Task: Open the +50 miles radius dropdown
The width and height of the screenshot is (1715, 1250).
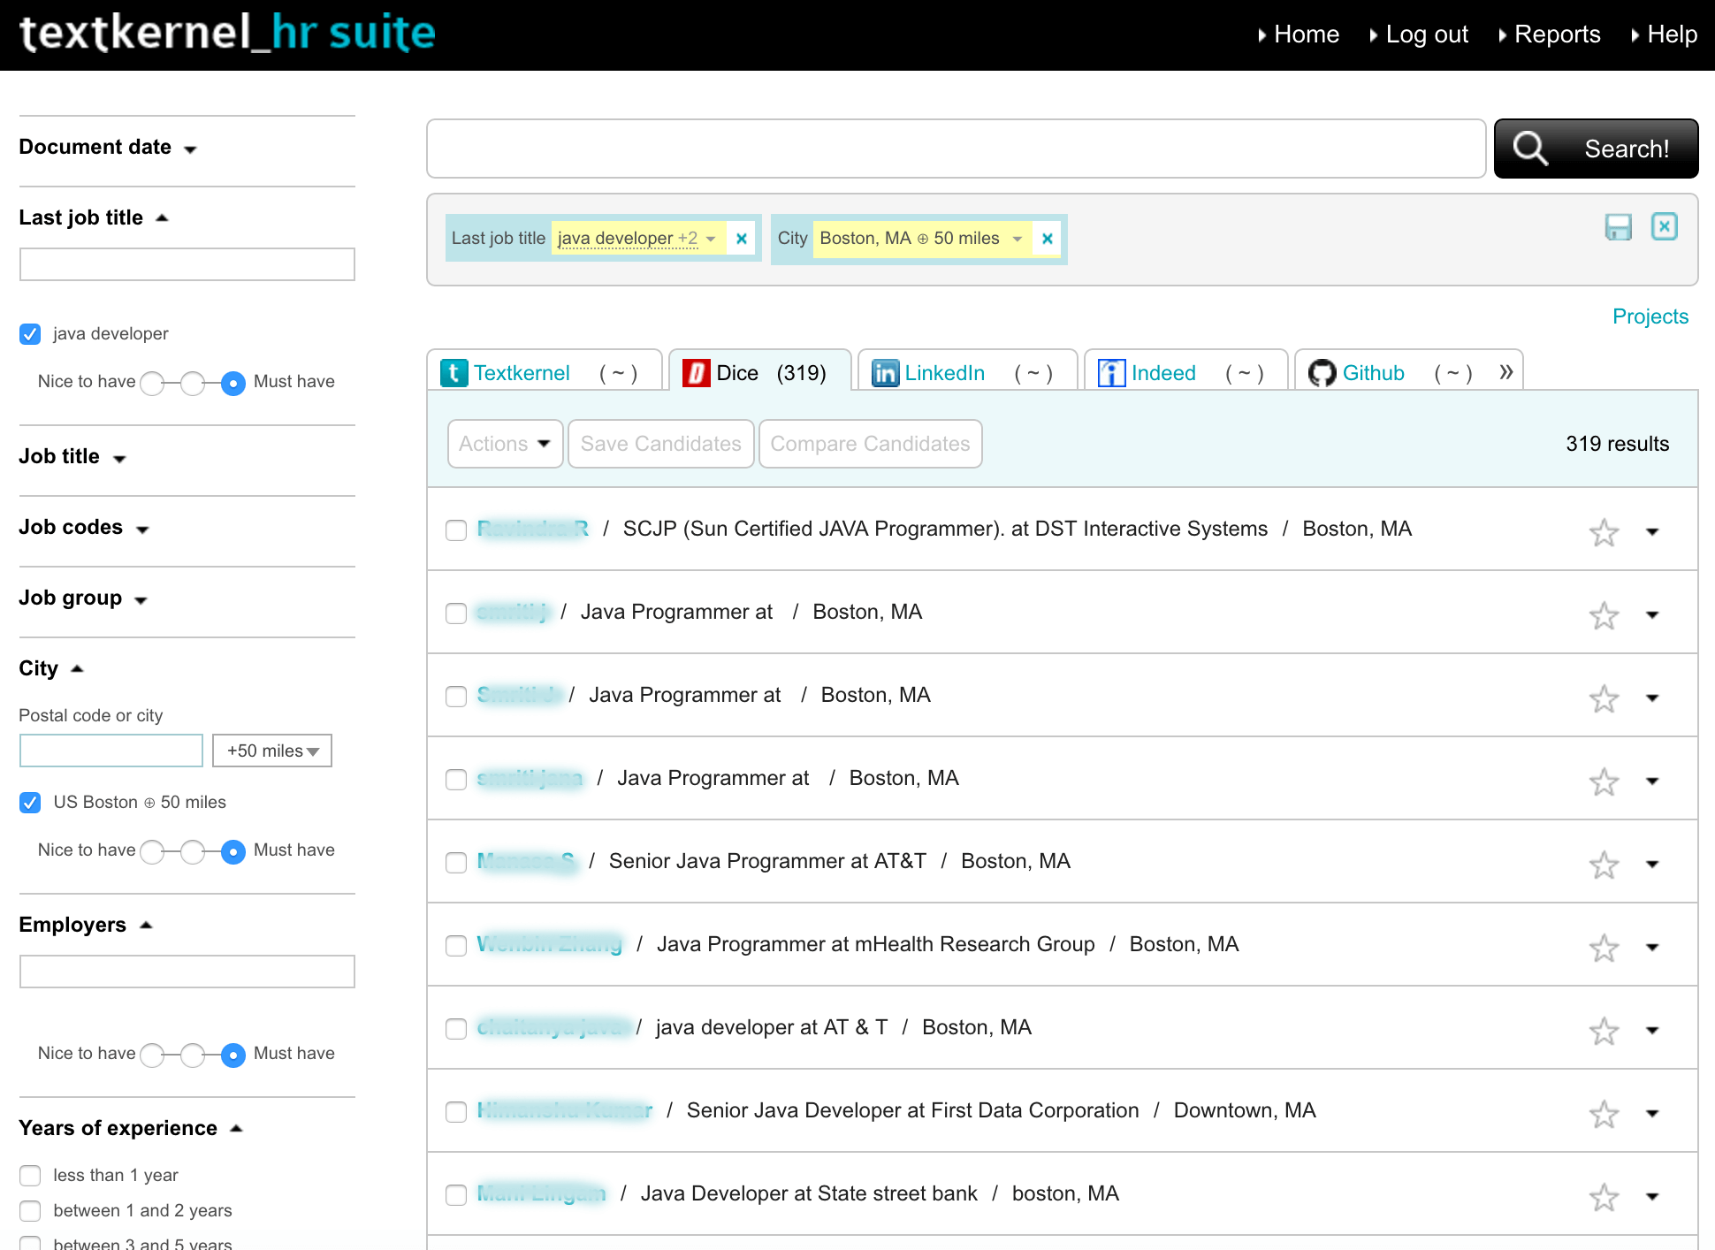Action: (x=272, y=751)
